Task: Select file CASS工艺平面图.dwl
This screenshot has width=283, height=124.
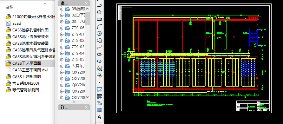Action: pos(30,70)
